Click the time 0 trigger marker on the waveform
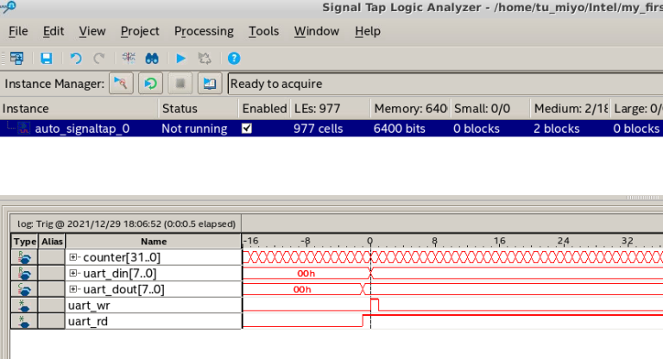 point(370,242)
